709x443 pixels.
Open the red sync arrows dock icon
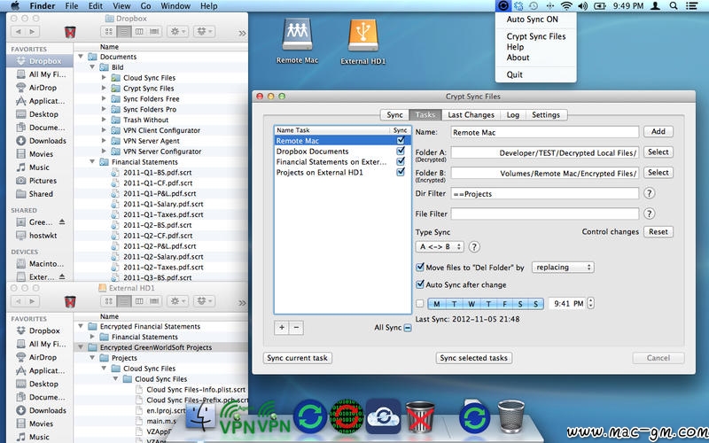point(347,416)
